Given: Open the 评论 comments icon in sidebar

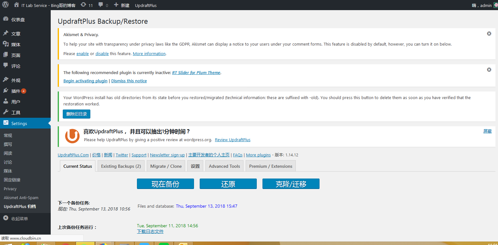Looking at the screenshot, I should 6,66.
